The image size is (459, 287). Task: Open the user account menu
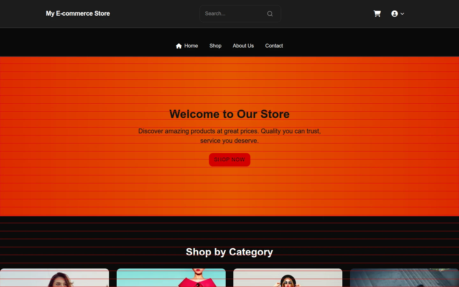click(398, 14)
